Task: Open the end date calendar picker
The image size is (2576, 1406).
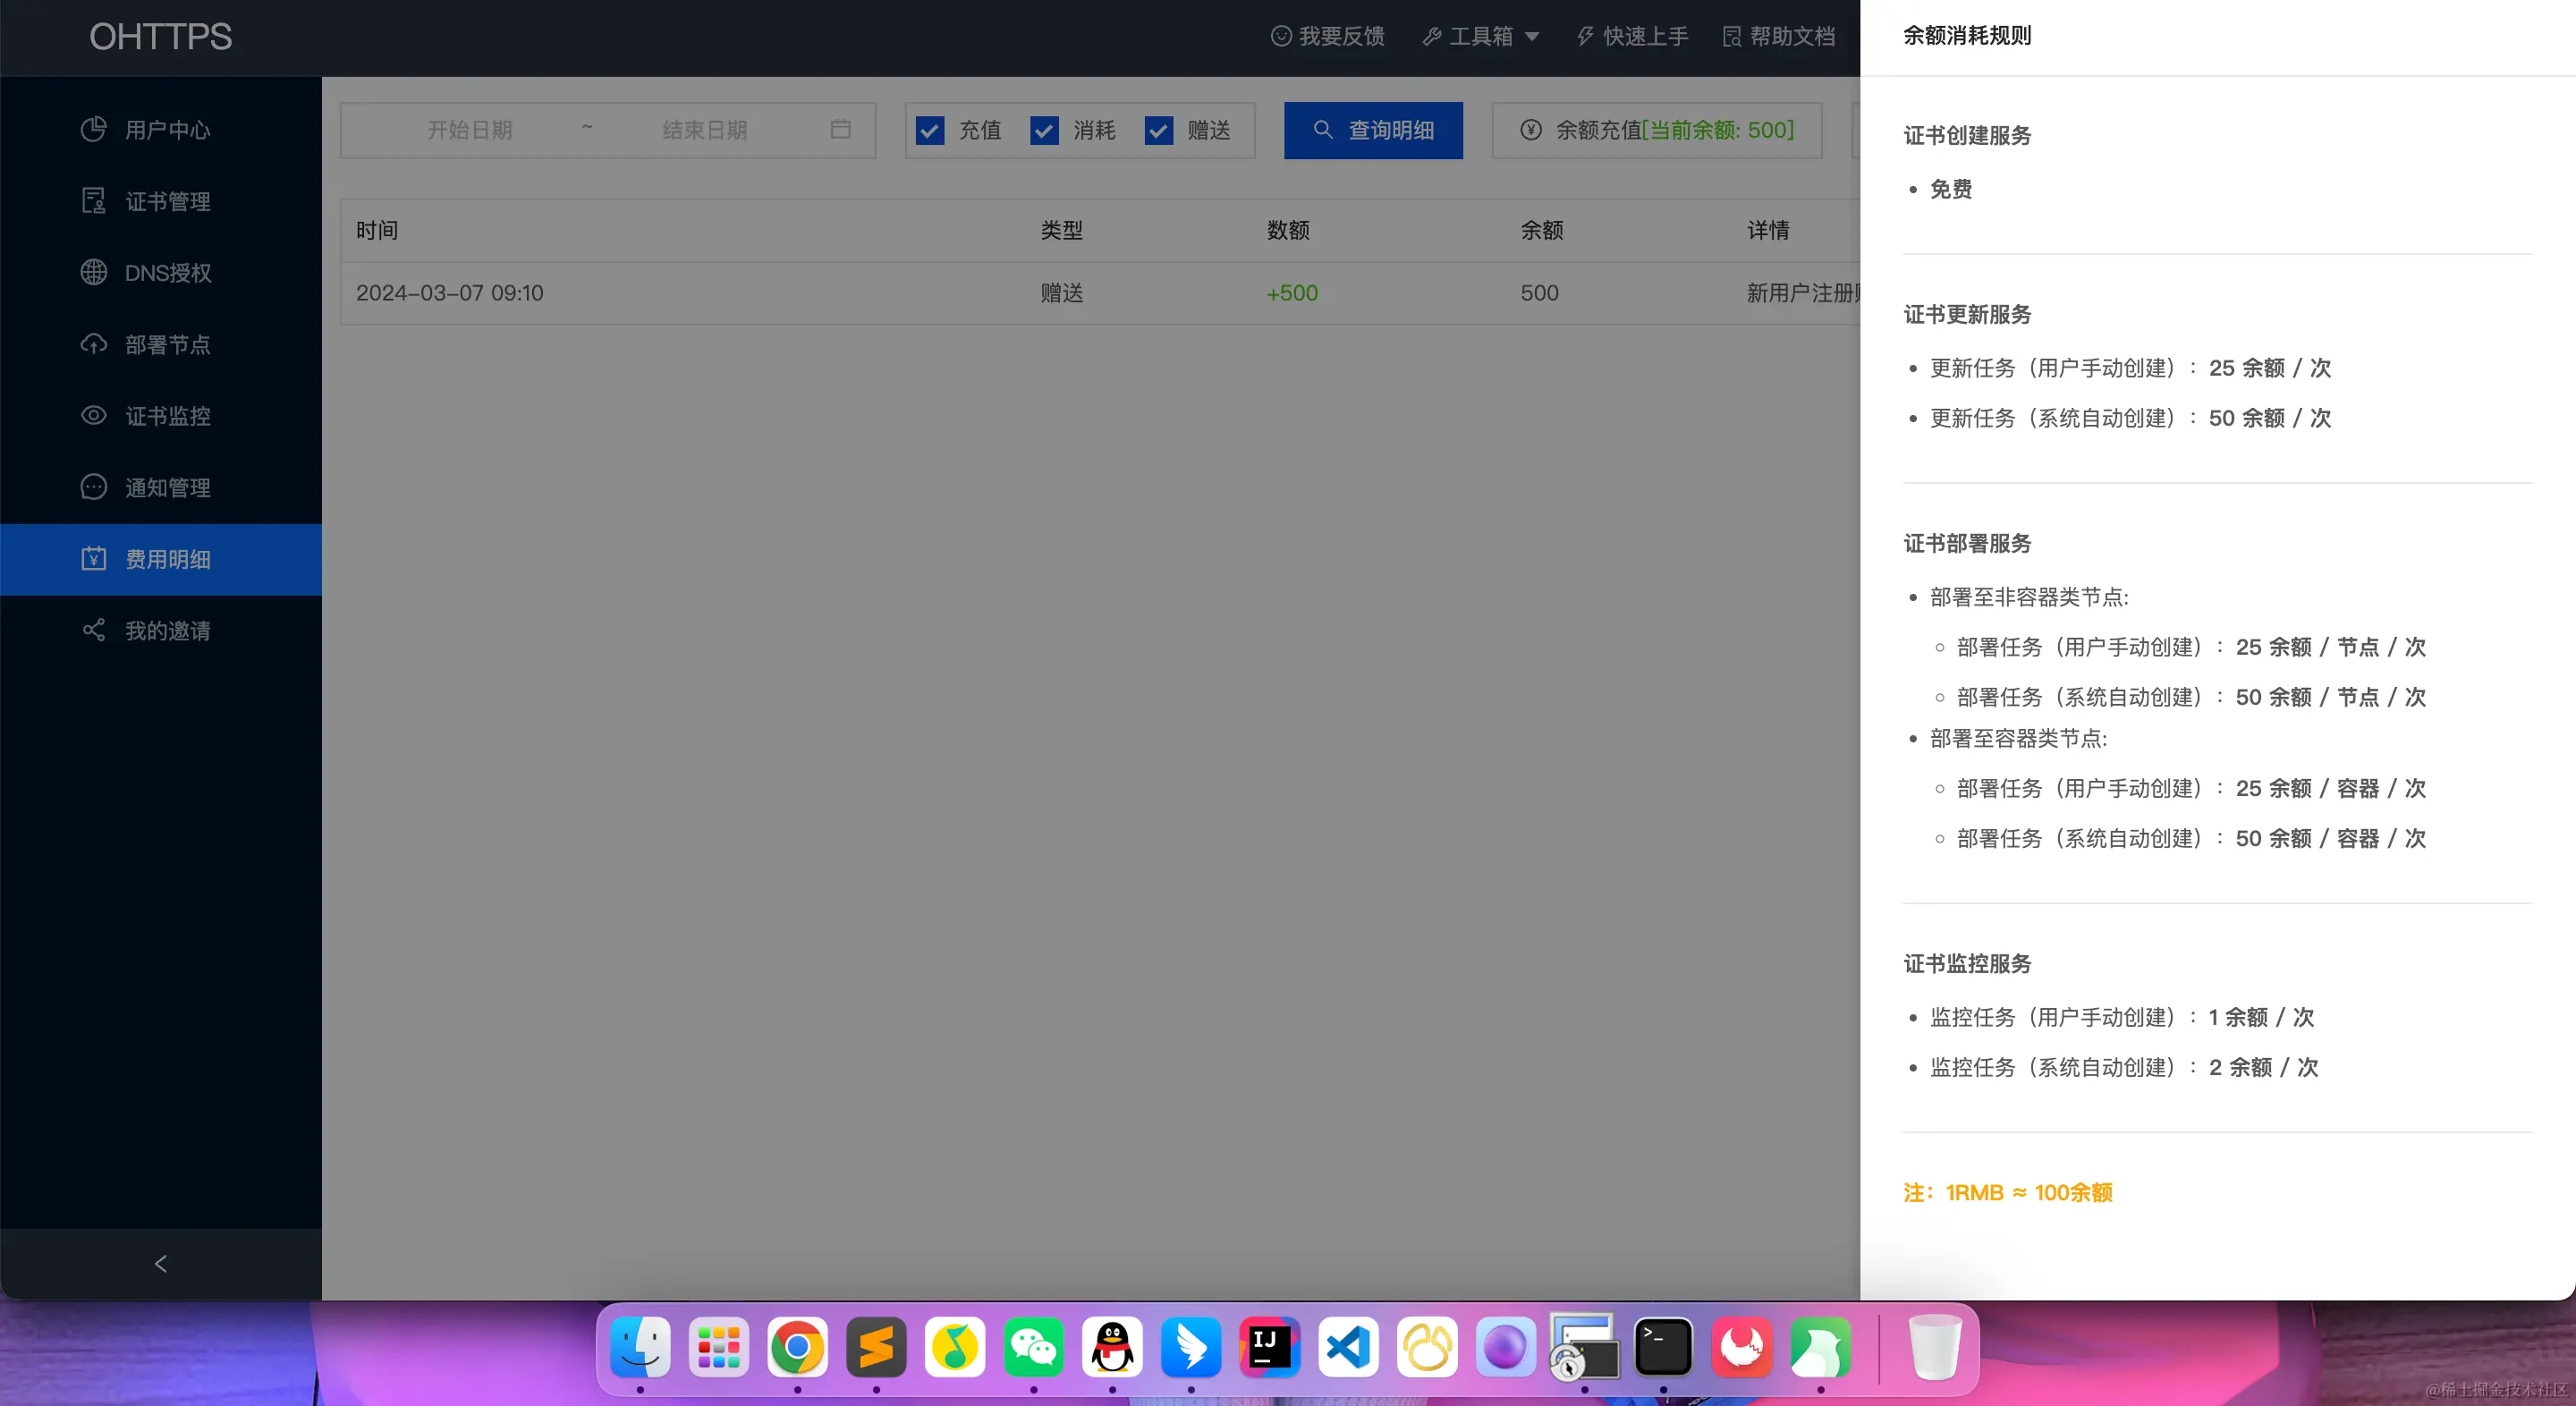Action: coord(840,130)
